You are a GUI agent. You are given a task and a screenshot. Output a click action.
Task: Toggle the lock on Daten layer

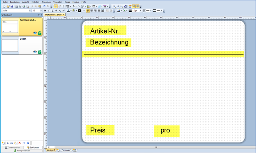(40, 51)
